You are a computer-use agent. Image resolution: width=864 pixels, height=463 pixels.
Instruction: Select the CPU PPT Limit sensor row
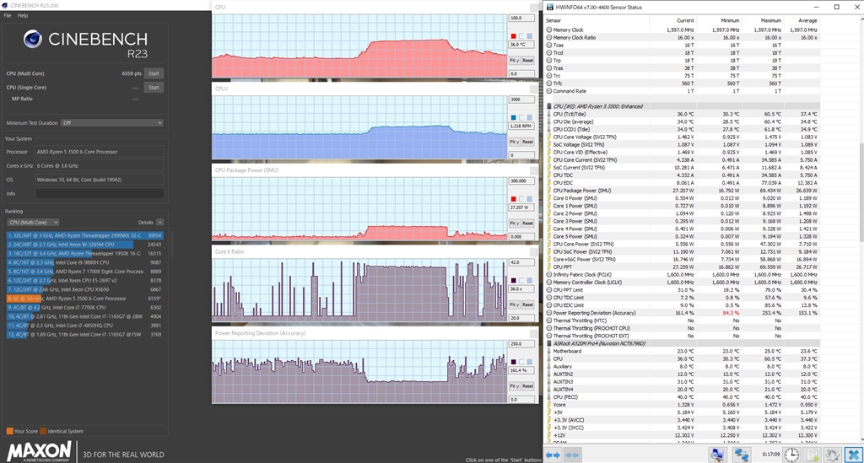[x=683, y=289]
